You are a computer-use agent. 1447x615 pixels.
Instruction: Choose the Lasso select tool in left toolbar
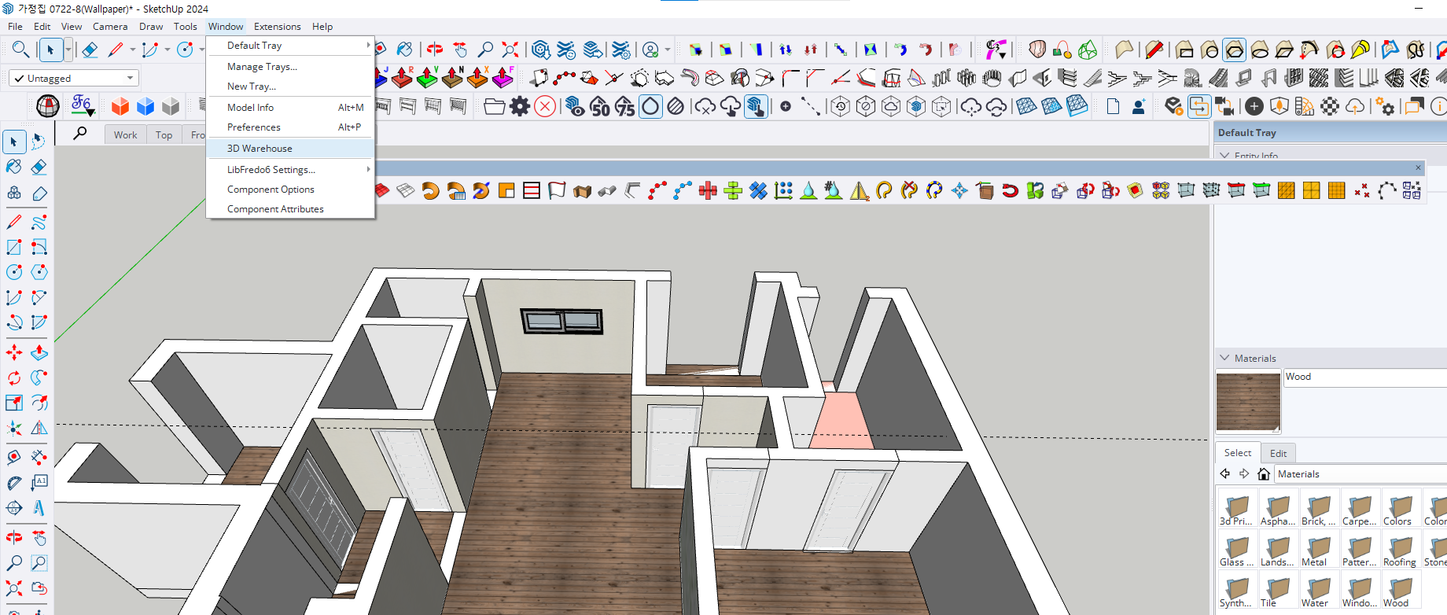(39, 142)
